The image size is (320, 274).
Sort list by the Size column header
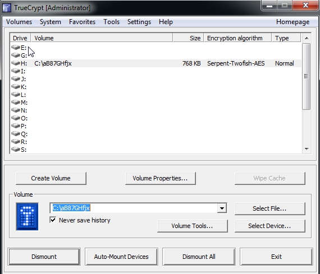click(189, 38)
